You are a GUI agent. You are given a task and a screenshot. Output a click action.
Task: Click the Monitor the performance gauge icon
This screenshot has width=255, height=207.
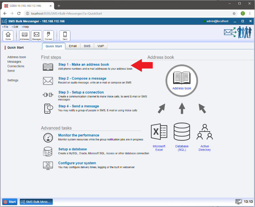click(x=48, y=138)
